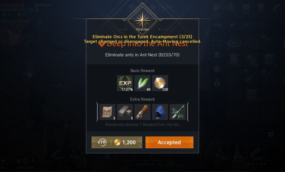Select the green leaf reward icon
Image resolution: width=285 pixels, height=172 pixels.
coord(142,83)
